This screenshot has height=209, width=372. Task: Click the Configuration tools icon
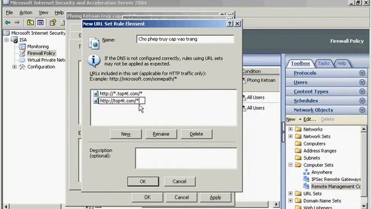(22, 67)
